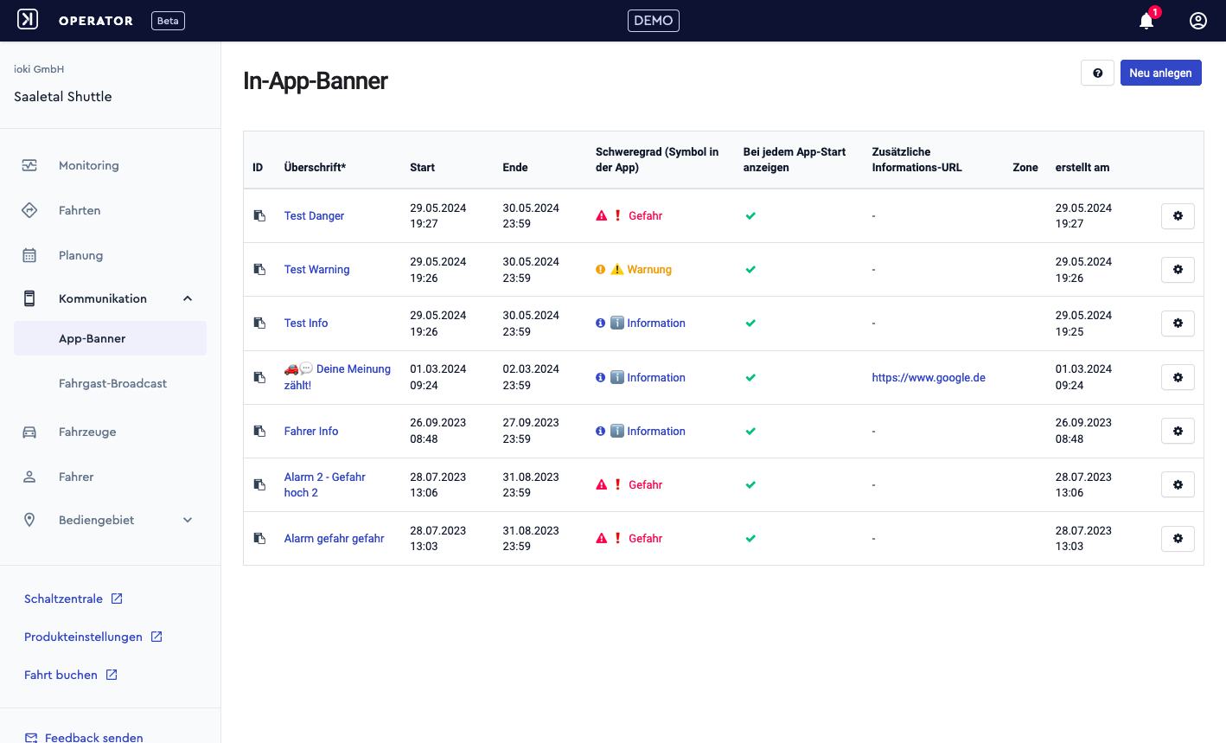1226x743 pixels.
Task: Click the help question mark button
Action: point(1097,73)
